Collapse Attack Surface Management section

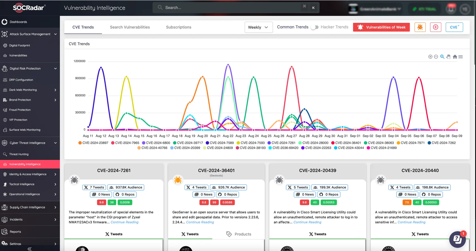55,34
